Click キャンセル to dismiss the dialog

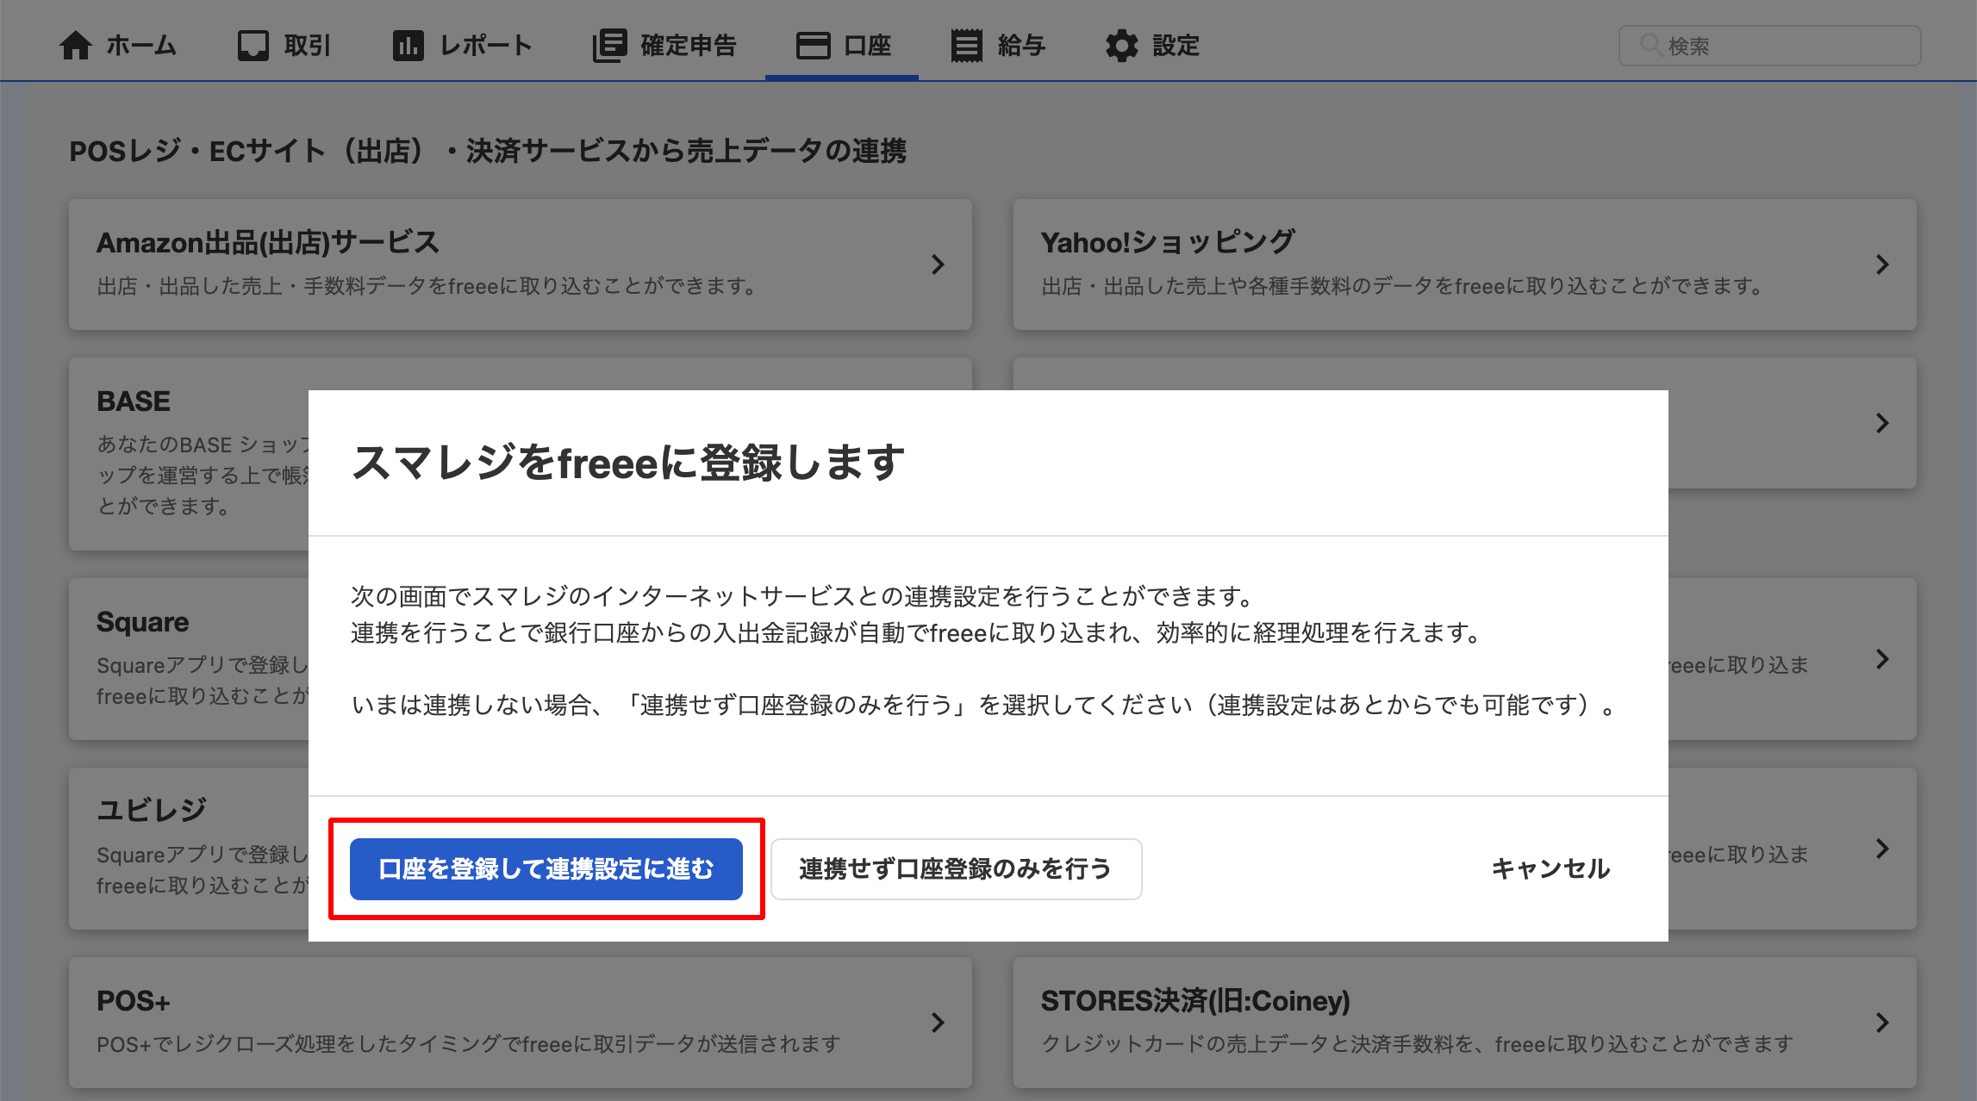pos(1550,869)
